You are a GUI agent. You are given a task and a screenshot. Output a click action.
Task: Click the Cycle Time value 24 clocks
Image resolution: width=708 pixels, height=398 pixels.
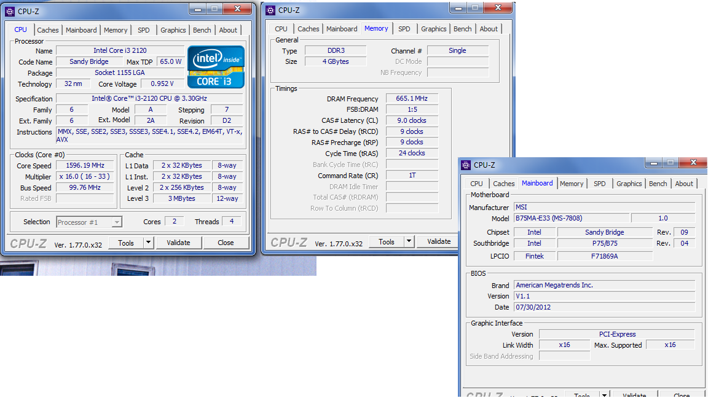click(x=412, y=154)
